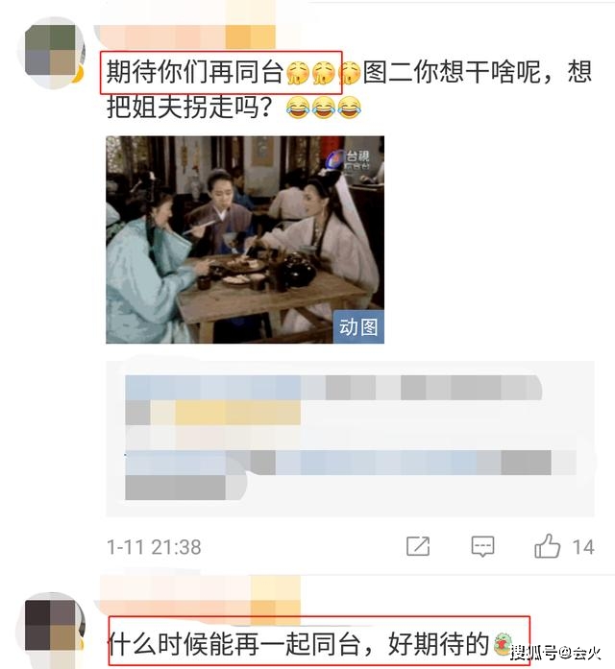
Task: Click the timestamp 1-11 21:38
Action: tap(154, 547)
